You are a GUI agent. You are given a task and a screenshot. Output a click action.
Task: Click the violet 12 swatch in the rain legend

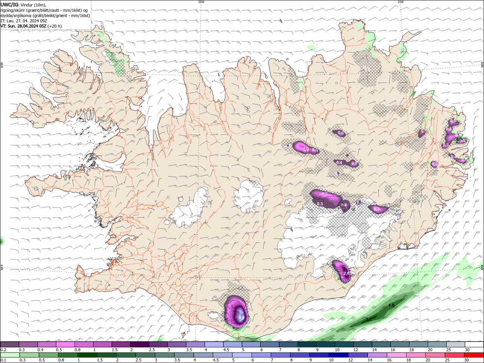pyautogui.click(x=358, y=355)
